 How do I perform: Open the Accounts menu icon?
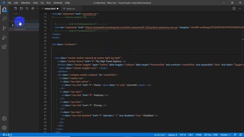point(4,118)
